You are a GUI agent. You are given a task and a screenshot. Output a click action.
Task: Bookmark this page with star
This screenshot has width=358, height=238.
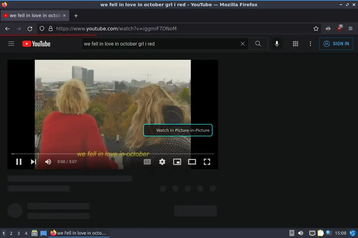pyautogui.click(x=316, y=29)
